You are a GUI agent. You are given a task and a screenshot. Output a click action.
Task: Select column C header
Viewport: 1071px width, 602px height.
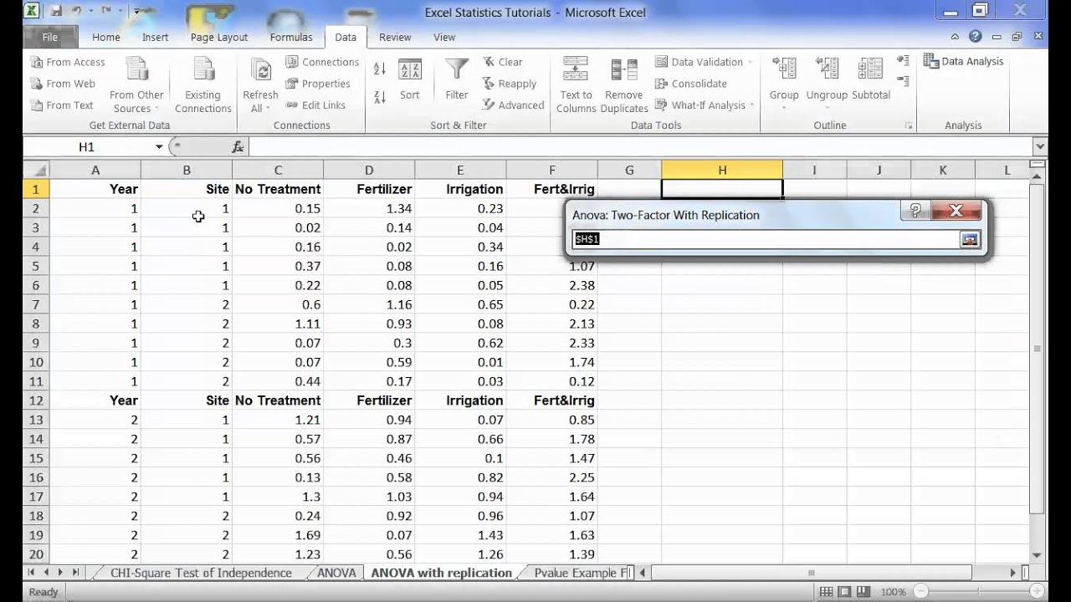click(x=278, y=170)
